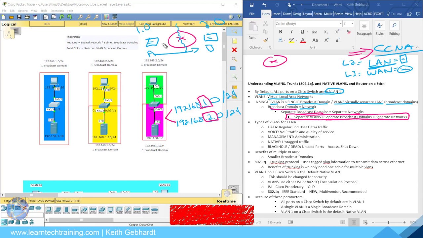Toggle Italic formatting in Word
Viewport: 423px width, 238px height.
tap(291, 32)
